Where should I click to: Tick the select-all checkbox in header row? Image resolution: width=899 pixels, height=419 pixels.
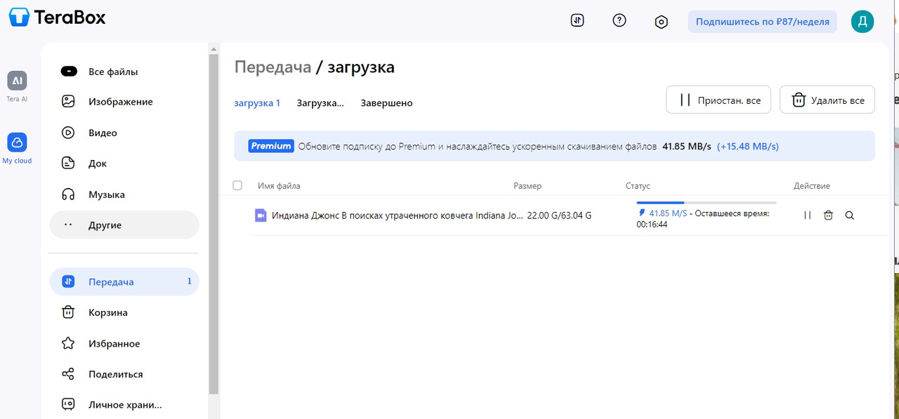[237, 185]
